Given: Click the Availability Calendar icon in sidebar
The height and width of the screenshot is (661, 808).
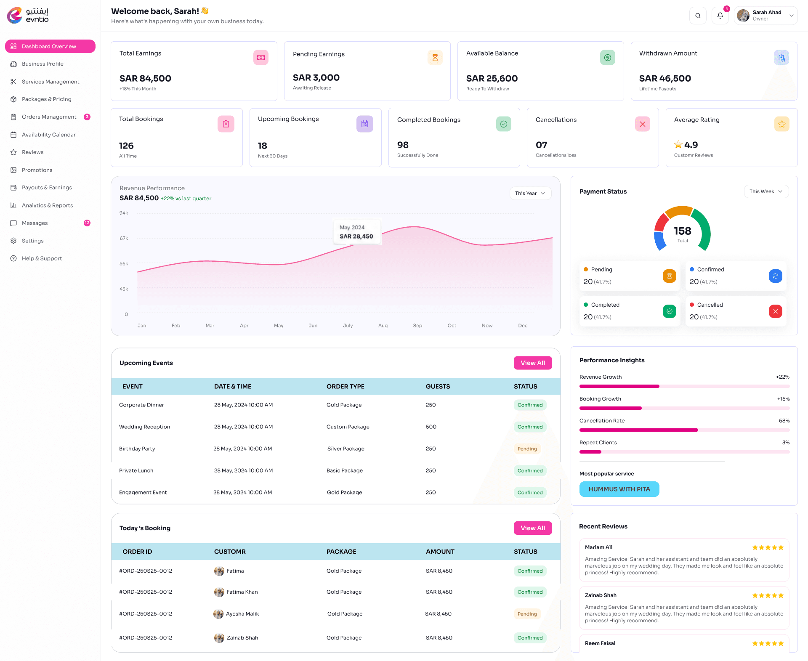Looking at the screenshot, I should click(13, 135).
